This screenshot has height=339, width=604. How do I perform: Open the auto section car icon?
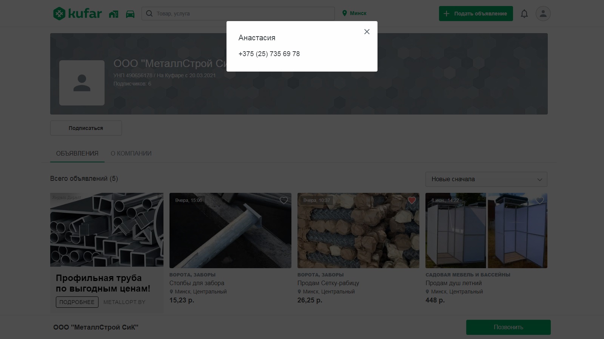[130, 14]
